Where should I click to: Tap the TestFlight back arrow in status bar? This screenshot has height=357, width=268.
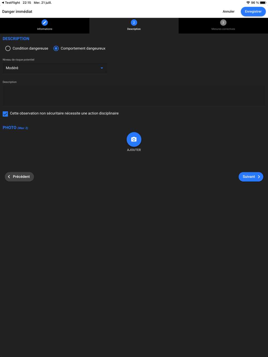coord(3,3)
